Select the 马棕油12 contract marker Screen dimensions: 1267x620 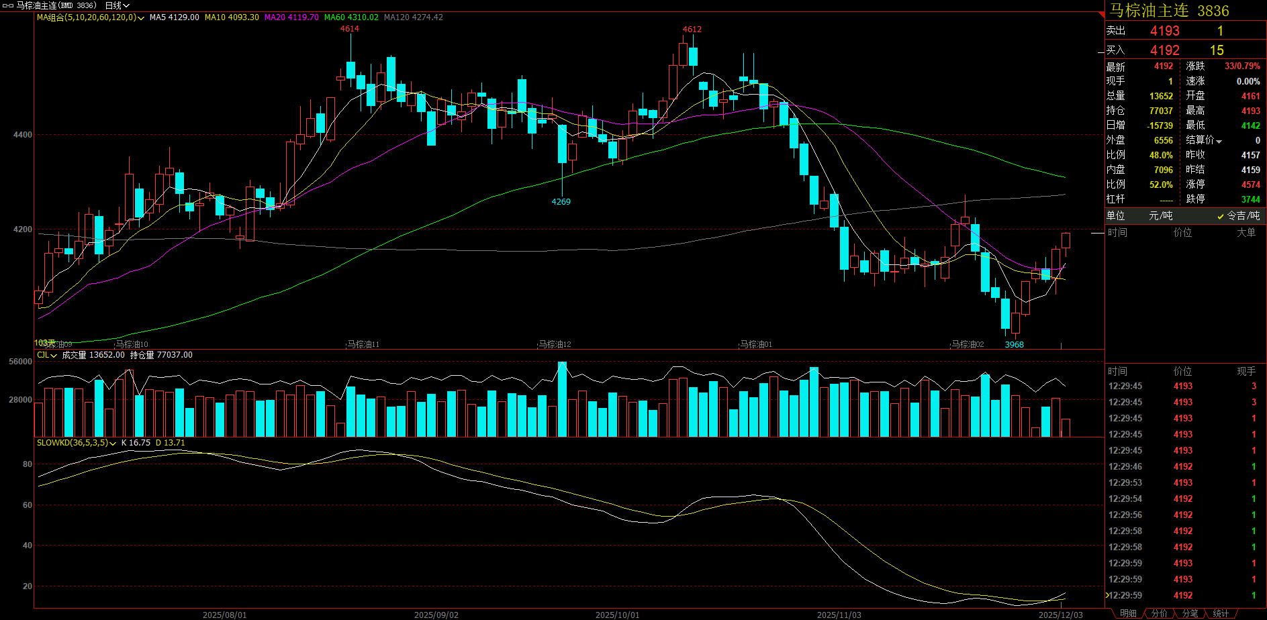pyautogui.click(x=555, y=344)
